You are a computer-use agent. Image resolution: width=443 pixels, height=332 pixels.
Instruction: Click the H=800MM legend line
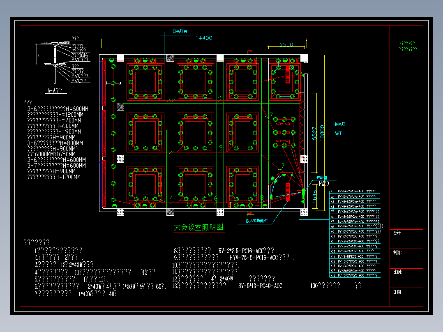(55, 143)
